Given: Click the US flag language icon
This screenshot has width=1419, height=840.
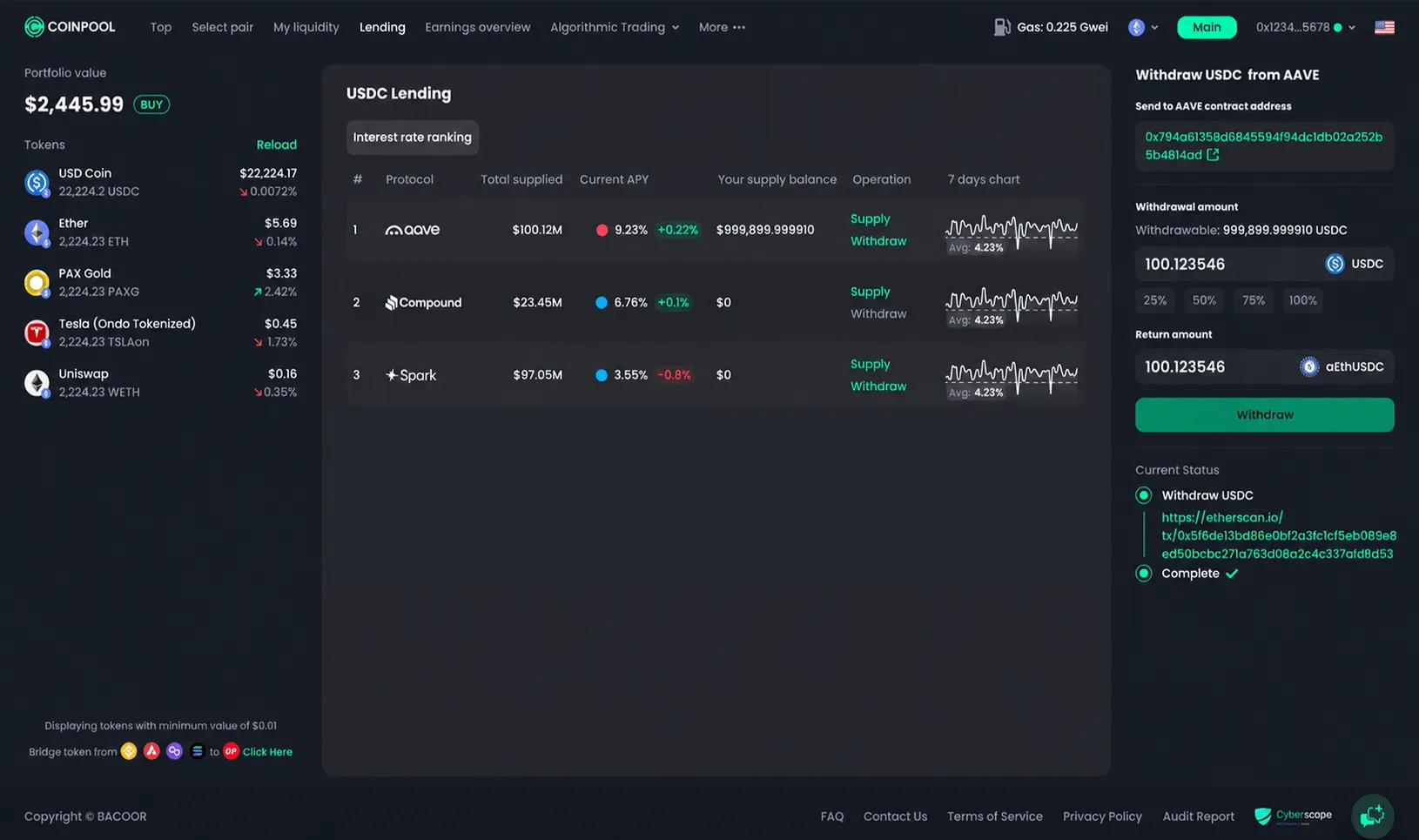Looking at the screenshot, I should tap(1384, 27).
